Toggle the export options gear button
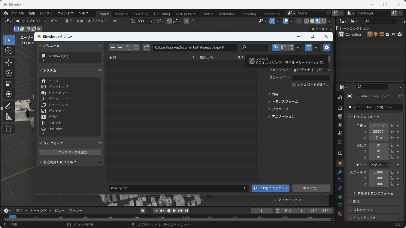This screenshot has height=228, width=406. coord(327,47)
